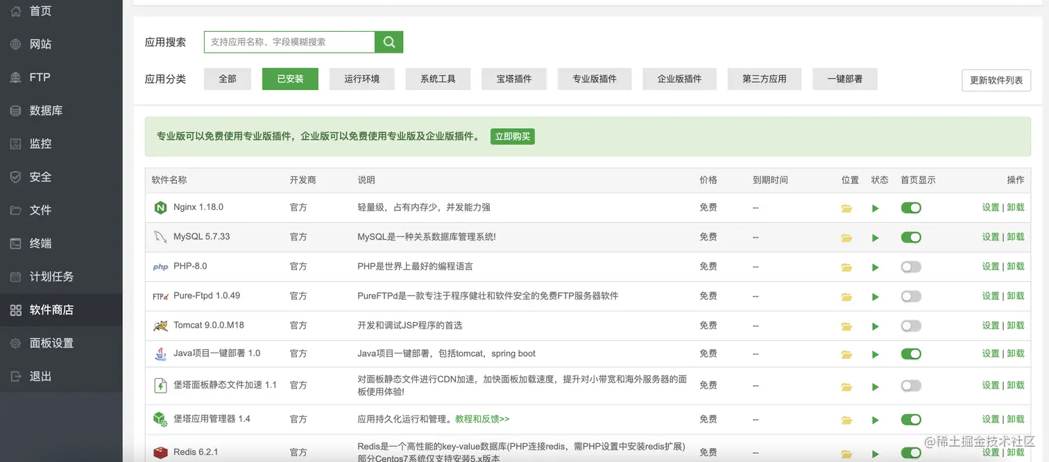Enable homepage display for PHP-8.0
The width and height of the screenshot is (1049, 462).
[911, 267]
